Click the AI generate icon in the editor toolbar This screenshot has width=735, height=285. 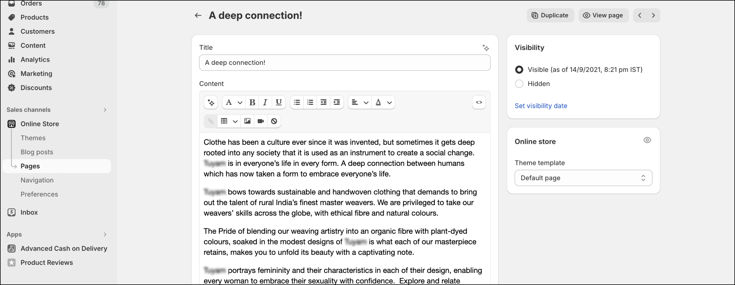coord(211,102)
